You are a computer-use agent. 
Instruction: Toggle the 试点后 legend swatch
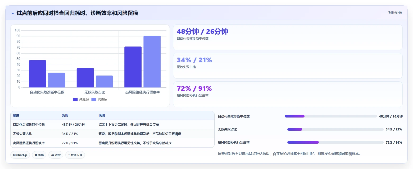[x=94, y=100]
